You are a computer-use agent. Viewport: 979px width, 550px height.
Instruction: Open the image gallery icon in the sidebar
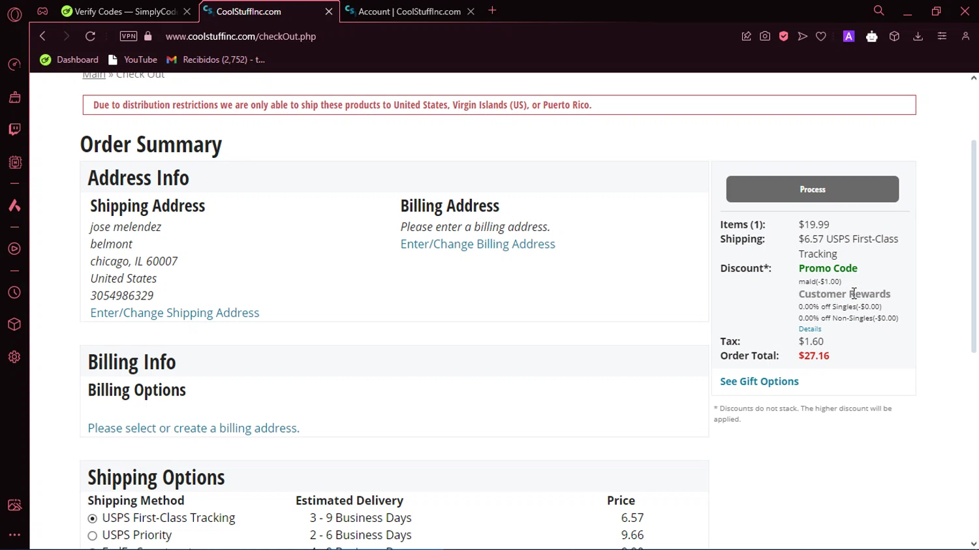(14, 505)
